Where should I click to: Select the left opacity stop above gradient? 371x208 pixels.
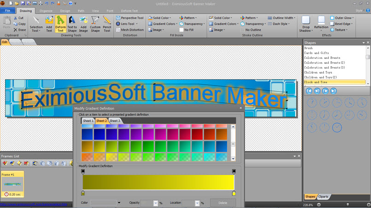click(x=83, y=171)
